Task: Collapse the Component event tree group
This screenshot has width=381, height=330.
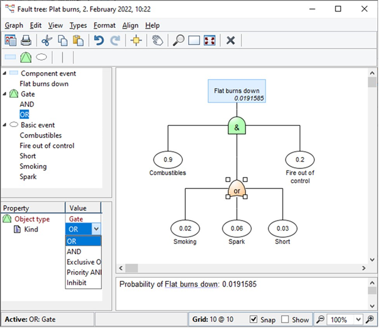Action: (5, 73)
